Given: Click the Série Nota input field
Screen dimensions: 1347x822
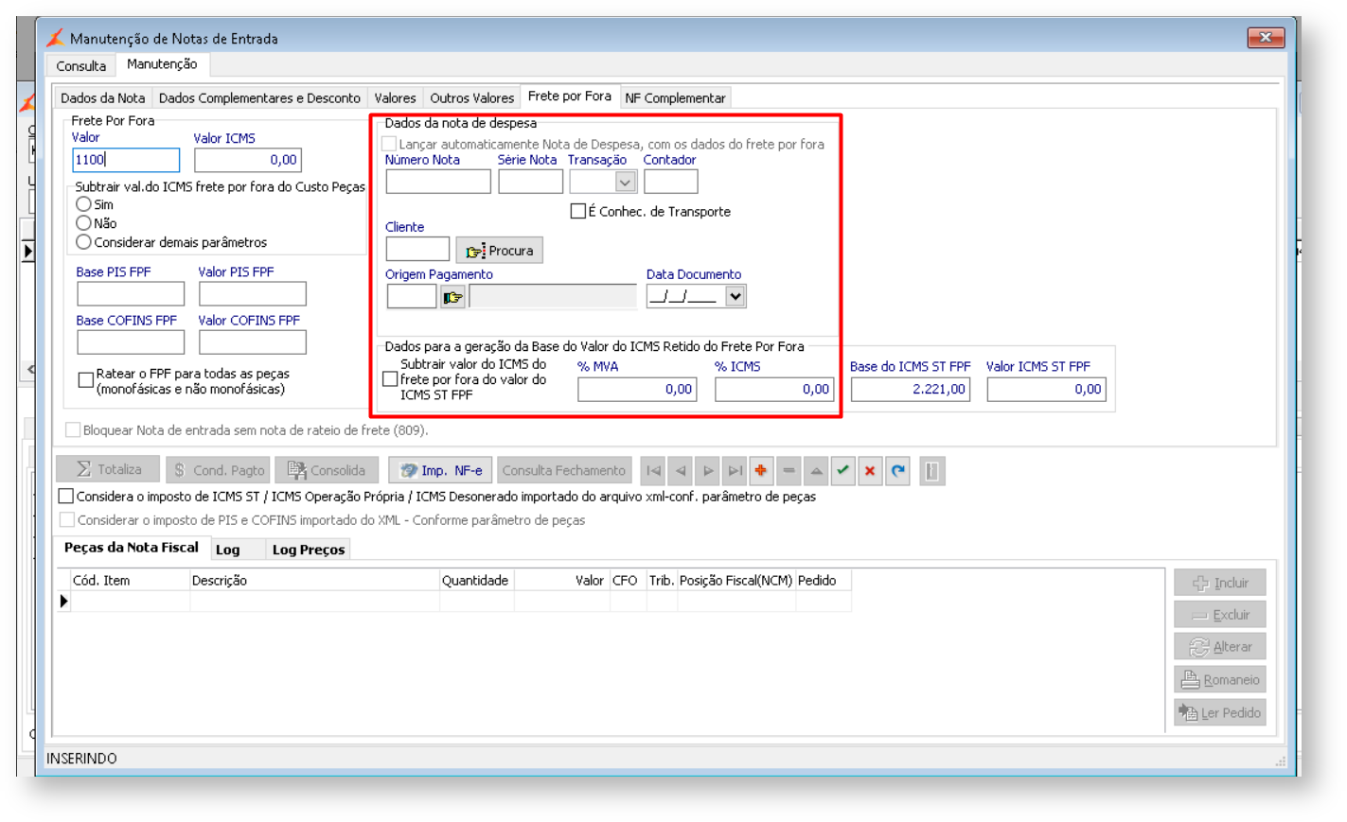Looking at the screenshot, I should [x=531, y=182].
